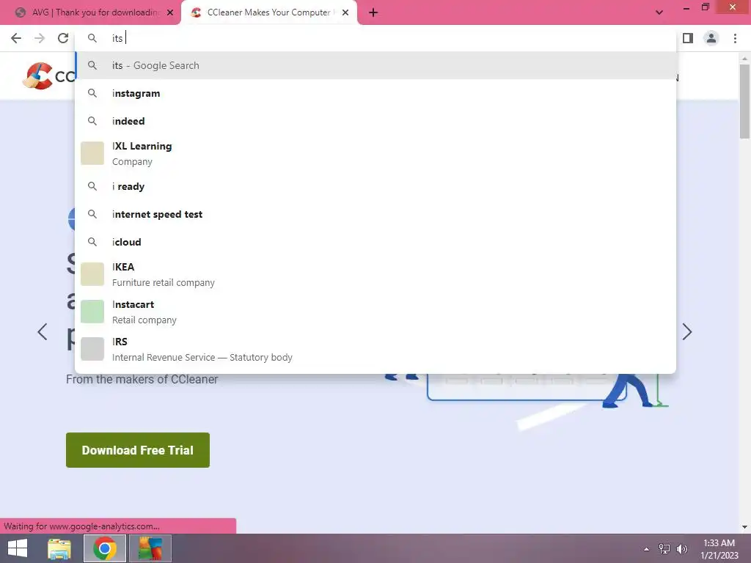Click the CCleaner logo
The image size is (751, 563).
[48, 76]
